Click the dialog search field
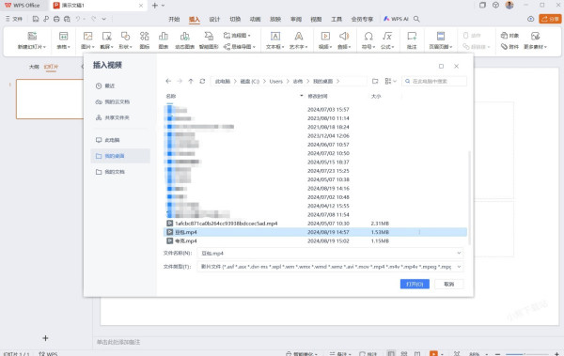 (434, 82)
